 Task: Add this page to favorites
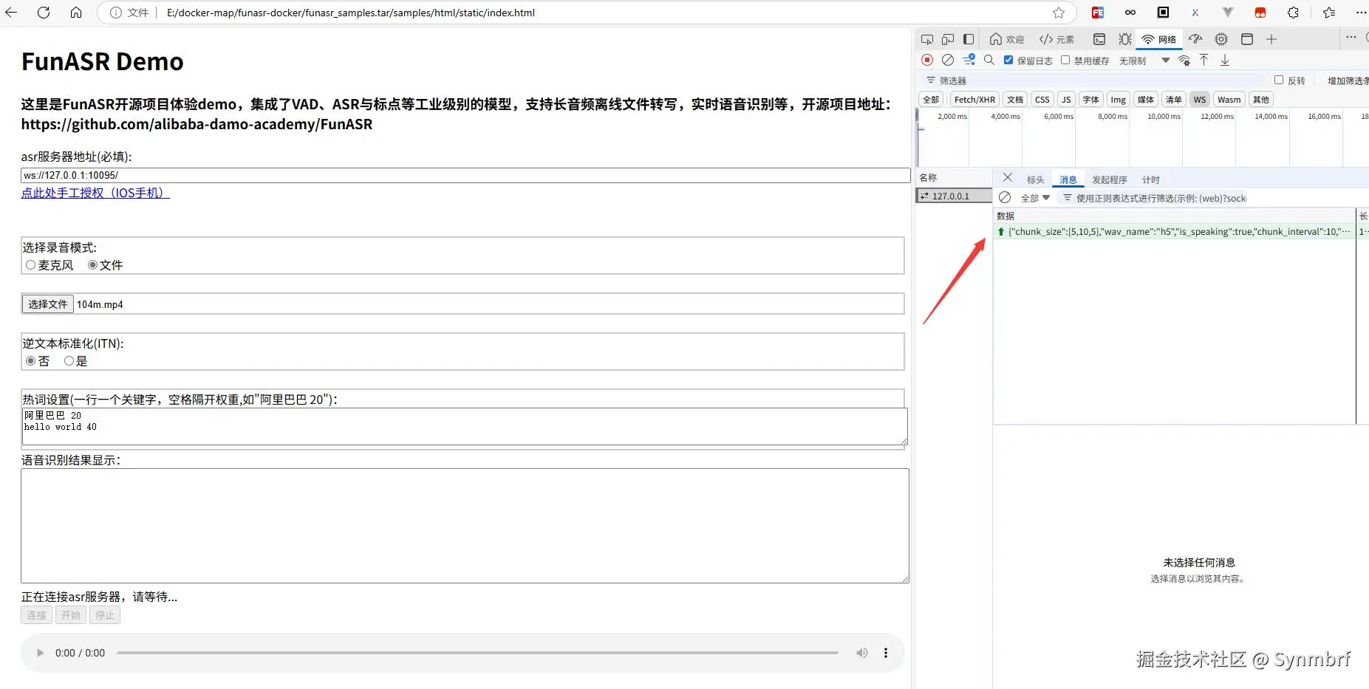pos(1059,13)
